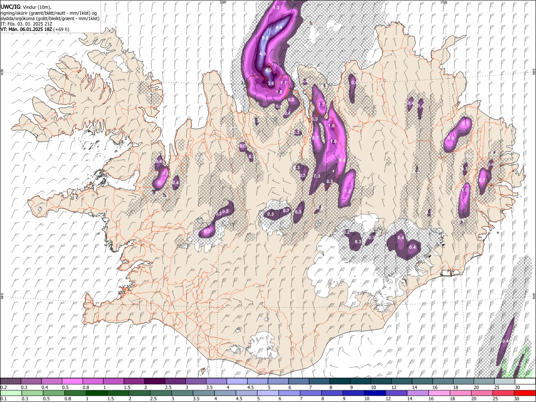Click the 4.3 snowfall value label
The height and width of the screenshot is (402, 536).
pos(263,54)
